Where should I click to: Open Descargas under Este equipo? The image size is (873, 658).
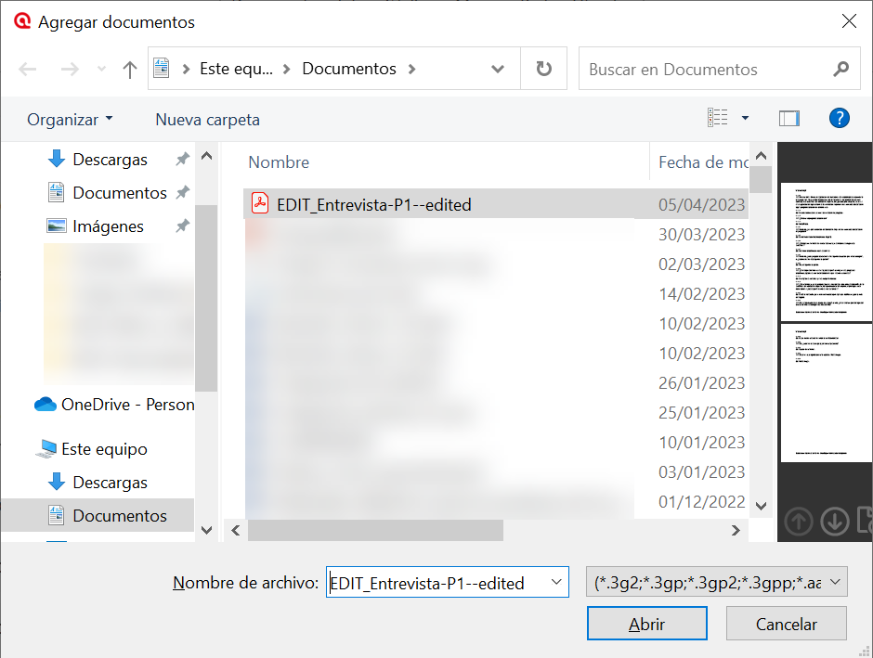pyautogui.click(x=110, y=483)
